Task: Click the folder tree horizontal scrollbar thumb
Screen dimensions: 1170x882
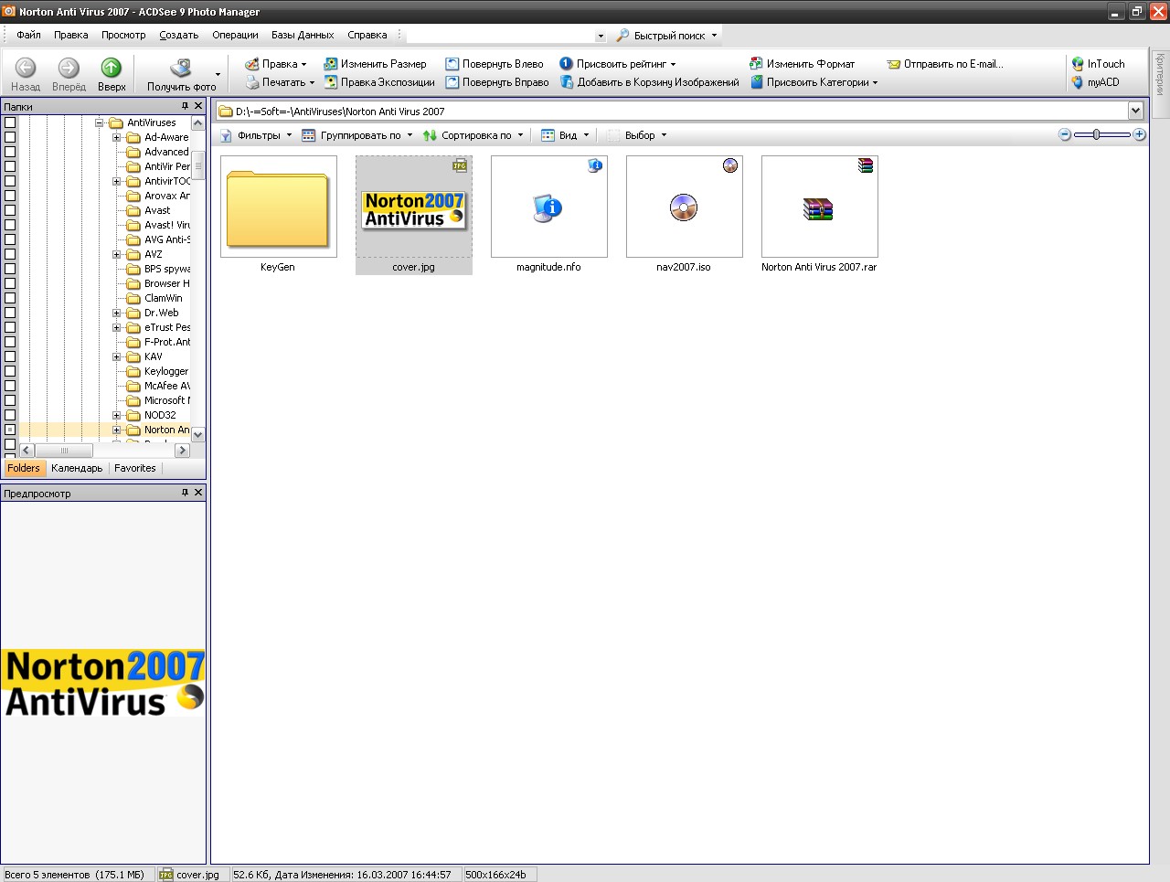Action: (x=64, y=451)
